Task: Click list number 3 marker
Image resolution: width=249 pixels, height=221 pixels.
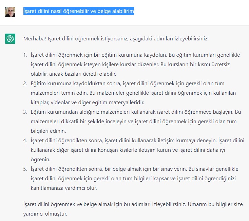Action: (x=25, y=112)
